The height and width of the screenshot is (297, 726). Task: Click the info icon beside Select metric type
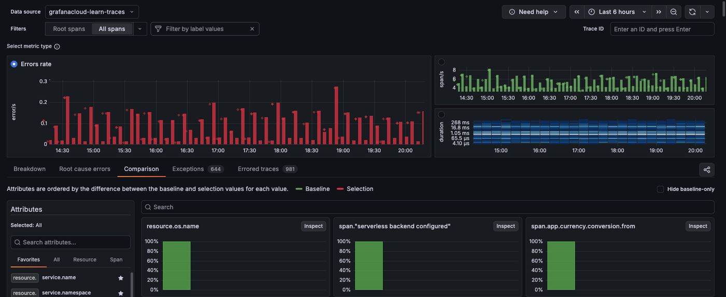click(57, 47)
